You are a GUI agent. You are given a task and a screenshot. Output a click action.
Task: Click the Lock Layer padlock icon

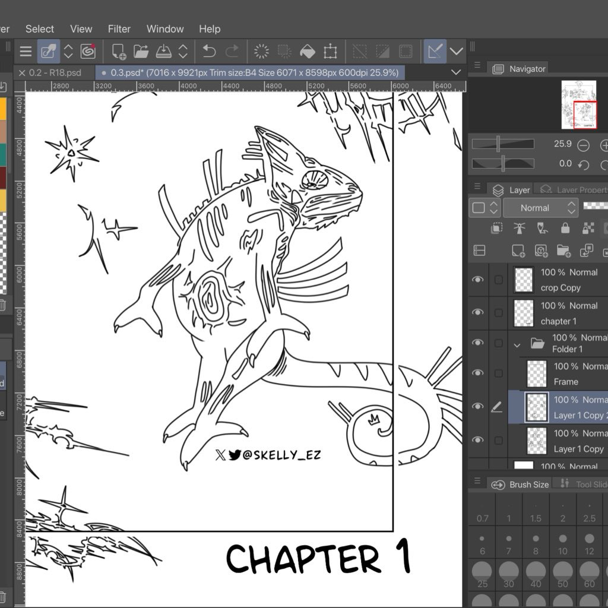point(565,228)
